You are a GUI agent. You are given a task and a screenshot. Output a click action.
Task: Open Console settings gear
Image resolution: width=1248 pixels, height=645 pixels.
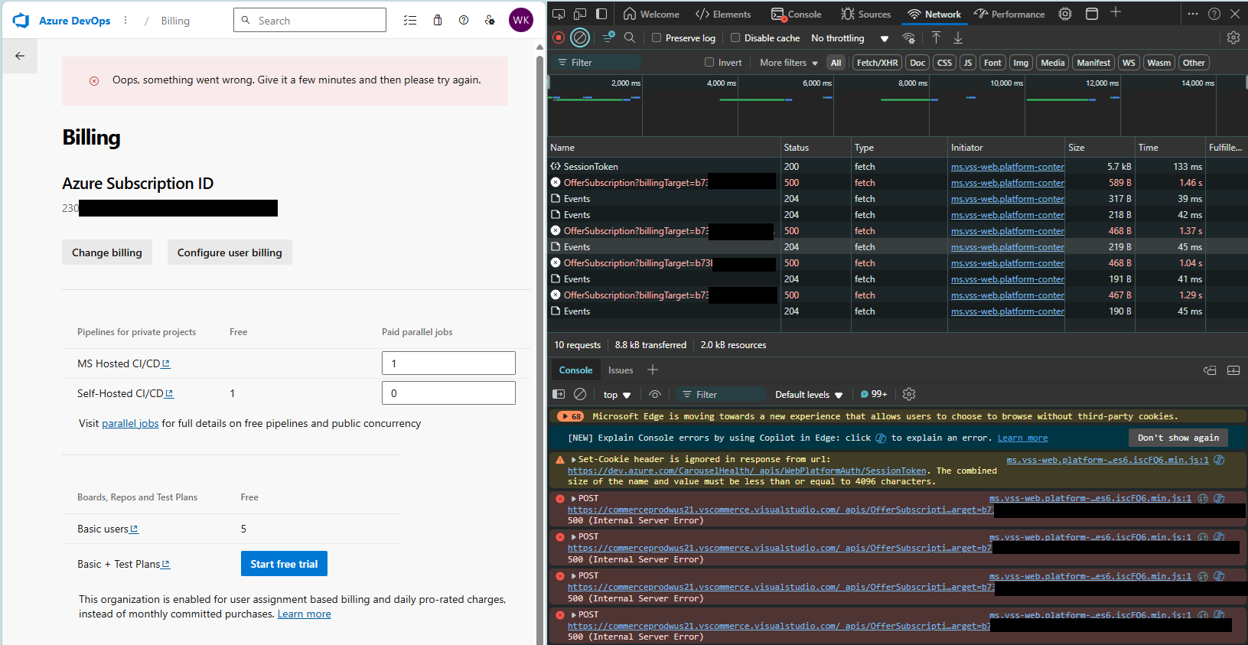coord(909,394)
